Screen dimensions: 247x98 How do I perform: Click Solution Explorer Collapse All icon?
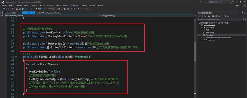pyautogui.click(x=216, y=16)
